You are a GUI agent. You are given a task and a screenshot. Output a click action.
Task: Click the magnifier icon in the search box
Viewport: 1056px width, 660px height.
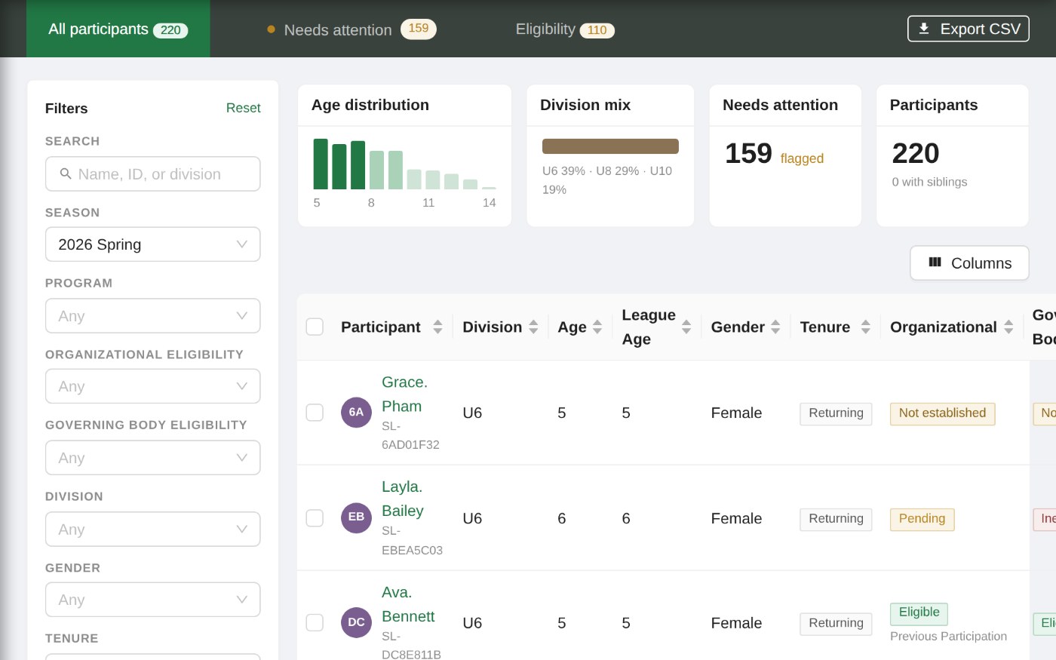(x=66, y=173)
